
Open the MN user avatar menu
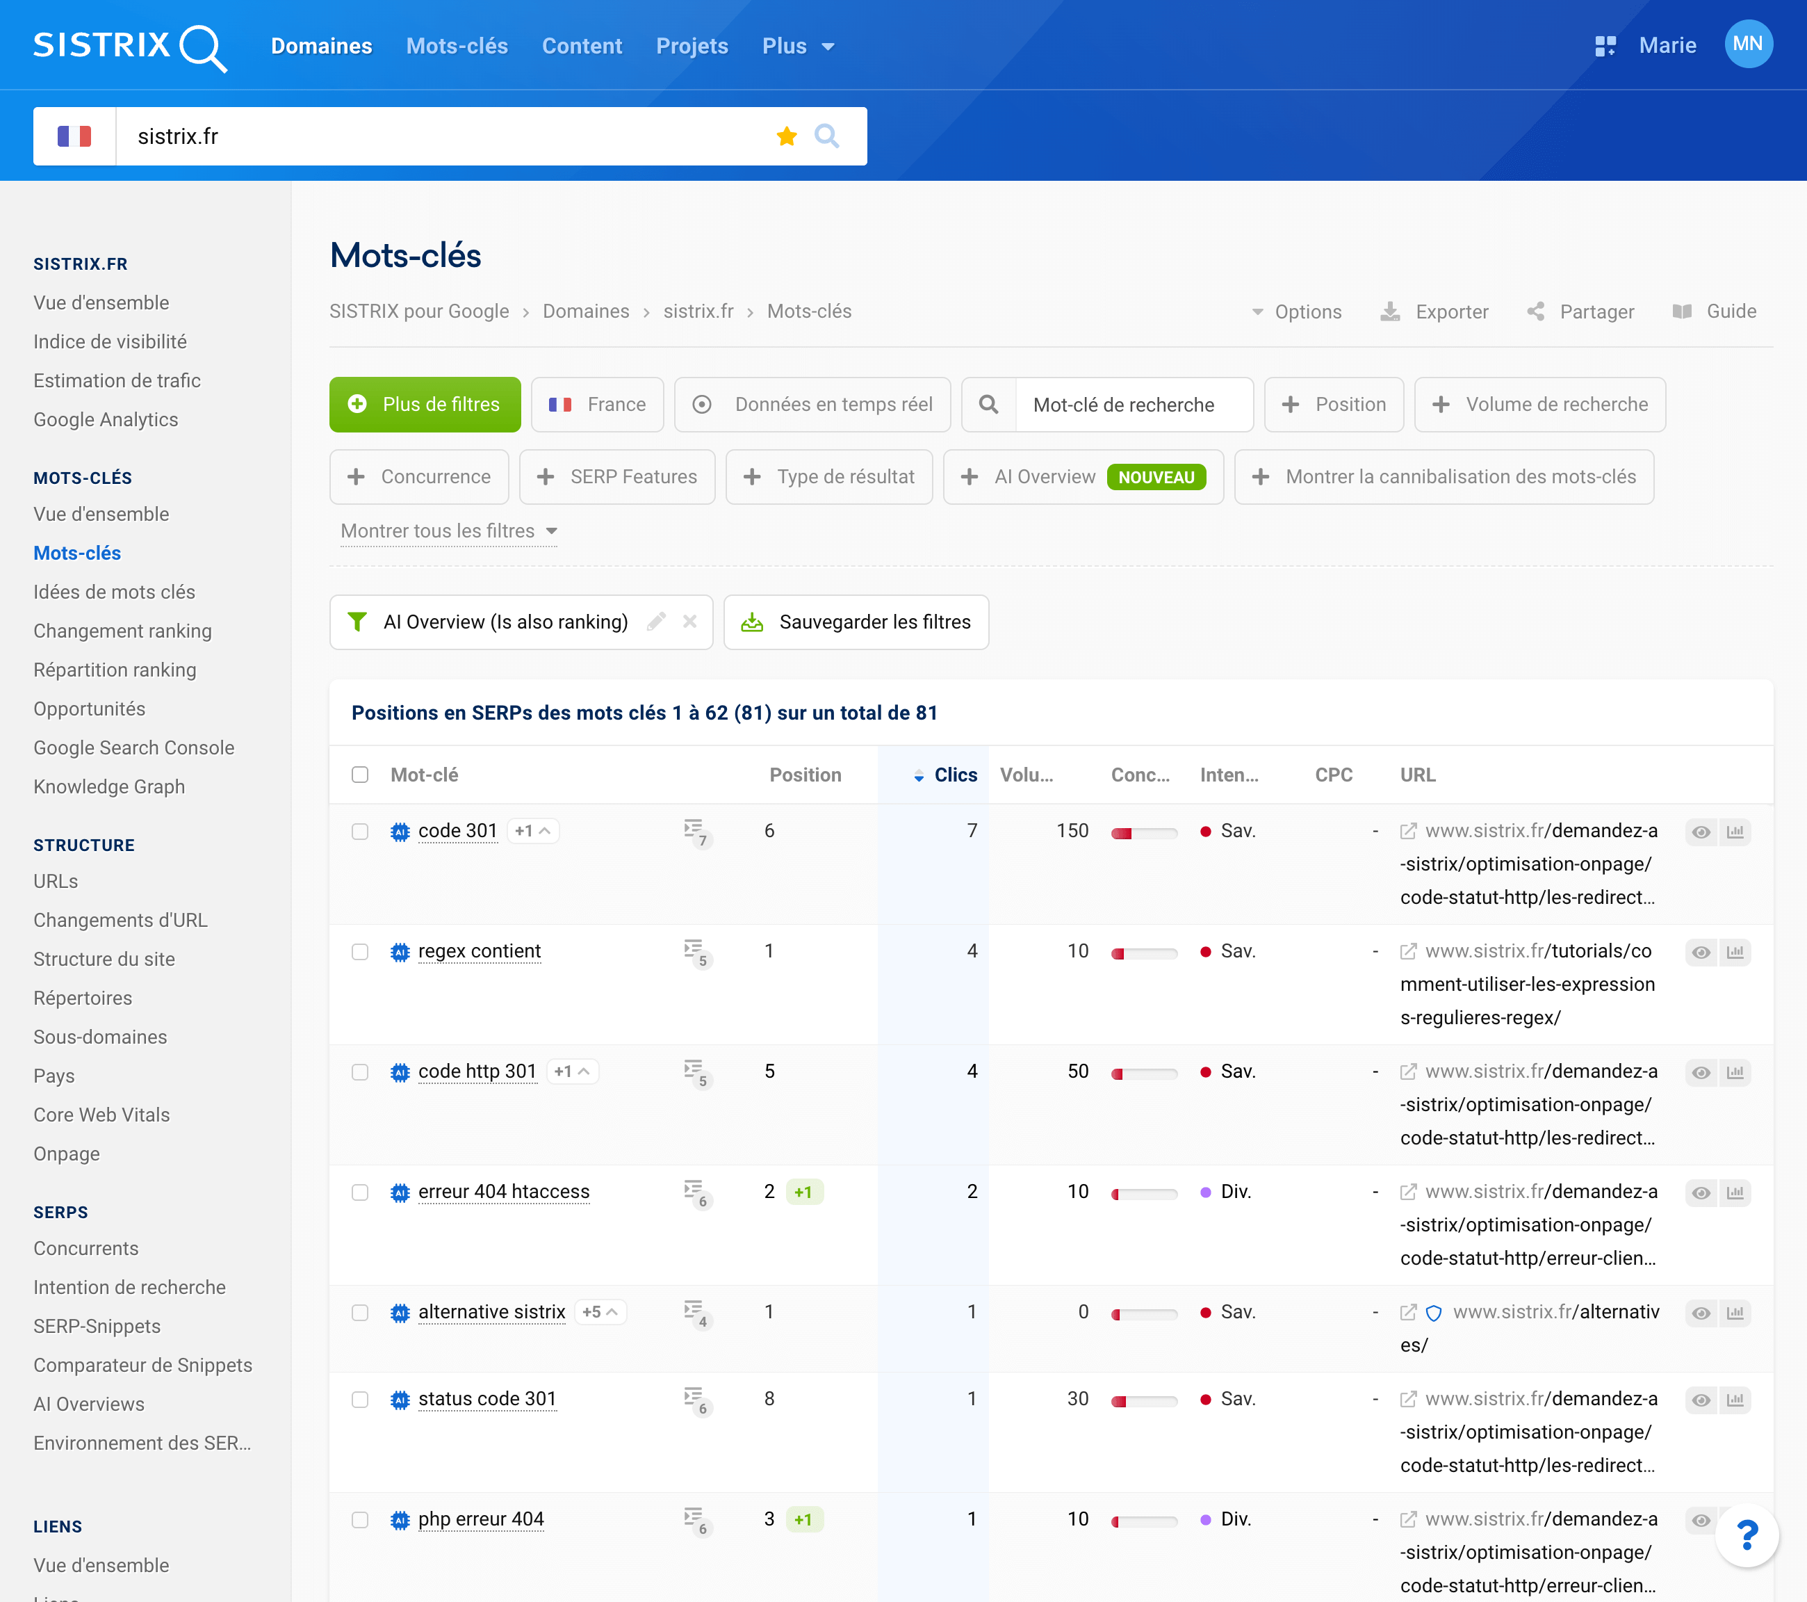click(1748, 44)
